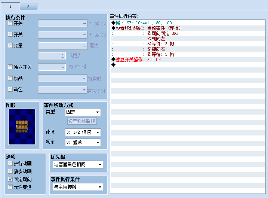Select the treasure chest graphic thumbnail
The image size is (268, 198).
[x=22, y=127]
